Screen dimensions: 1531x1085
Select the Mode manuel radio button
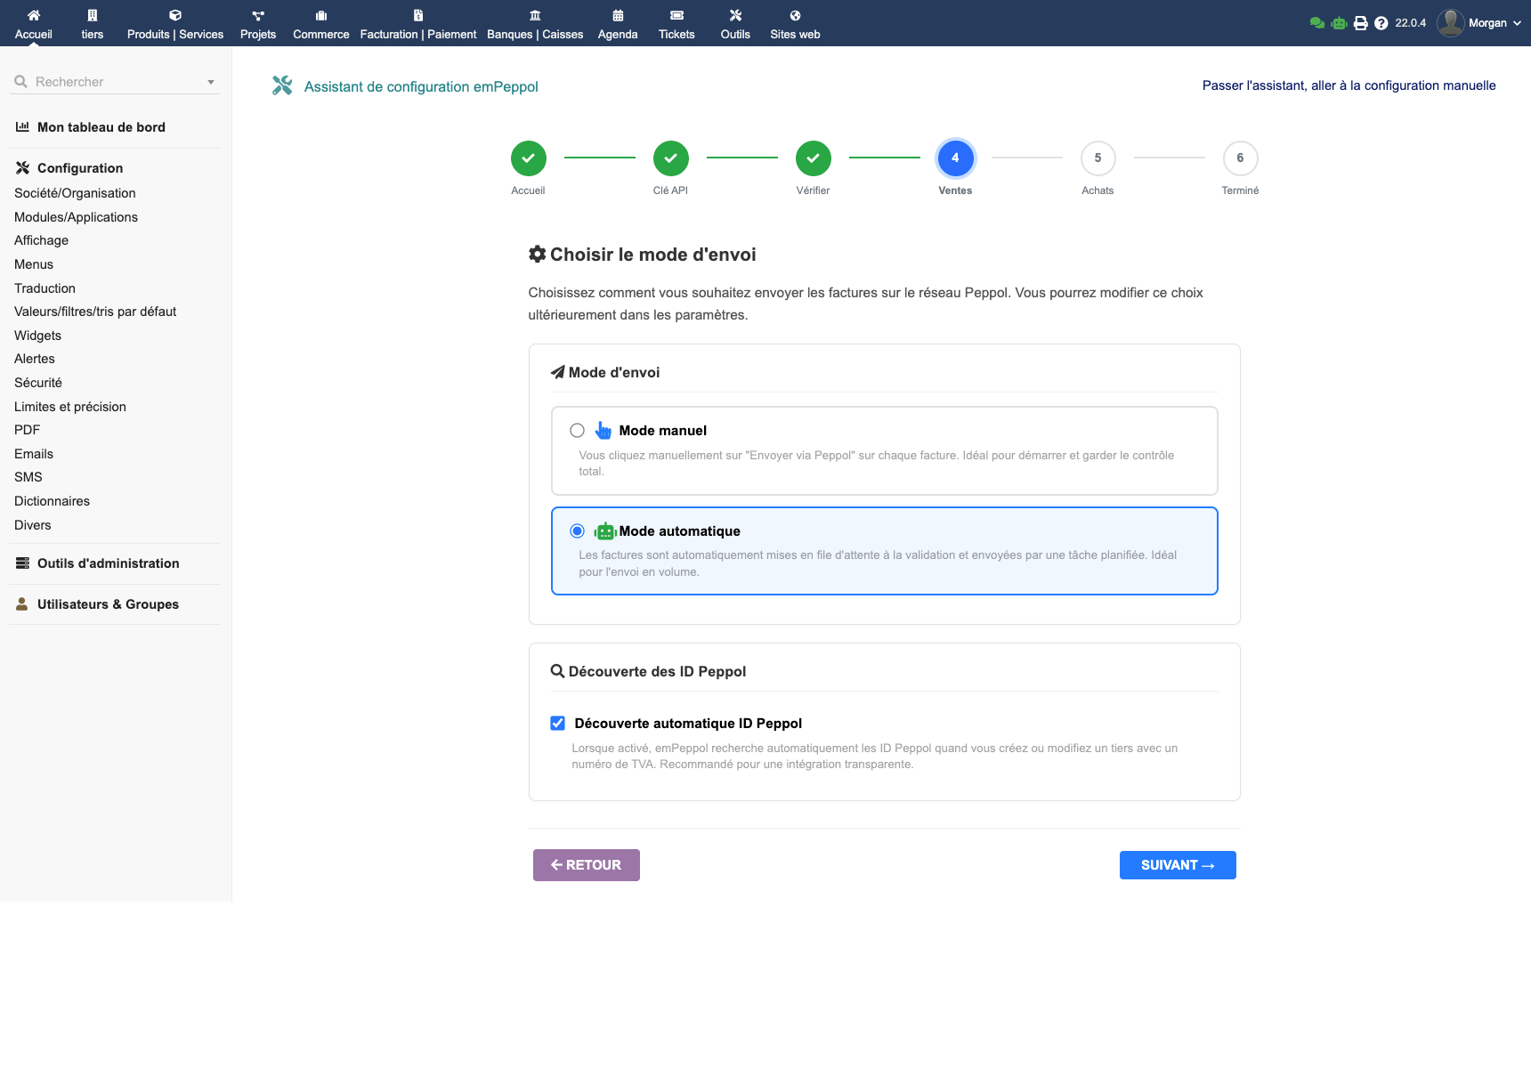pyautogui.click(x=578, y=431)
